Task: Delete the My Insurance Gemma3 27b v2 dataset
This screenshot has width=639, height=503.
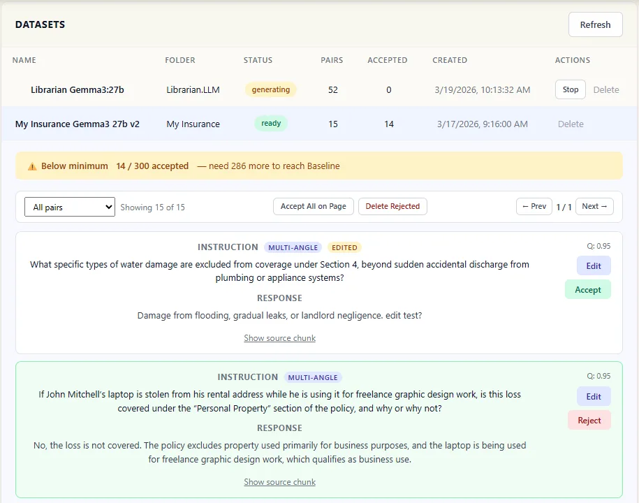Action: [571, 124]
